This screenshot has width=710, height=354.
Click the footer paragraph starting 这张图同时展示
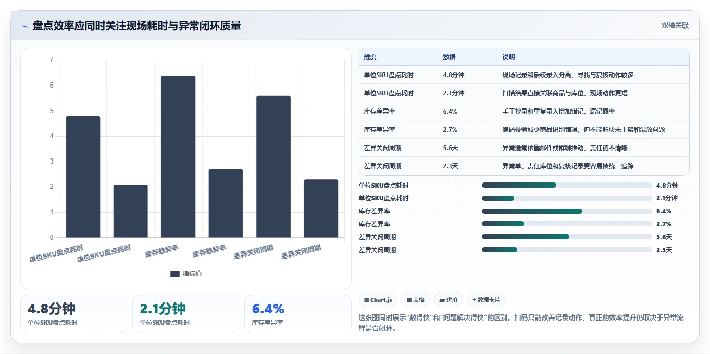[521, 323]
